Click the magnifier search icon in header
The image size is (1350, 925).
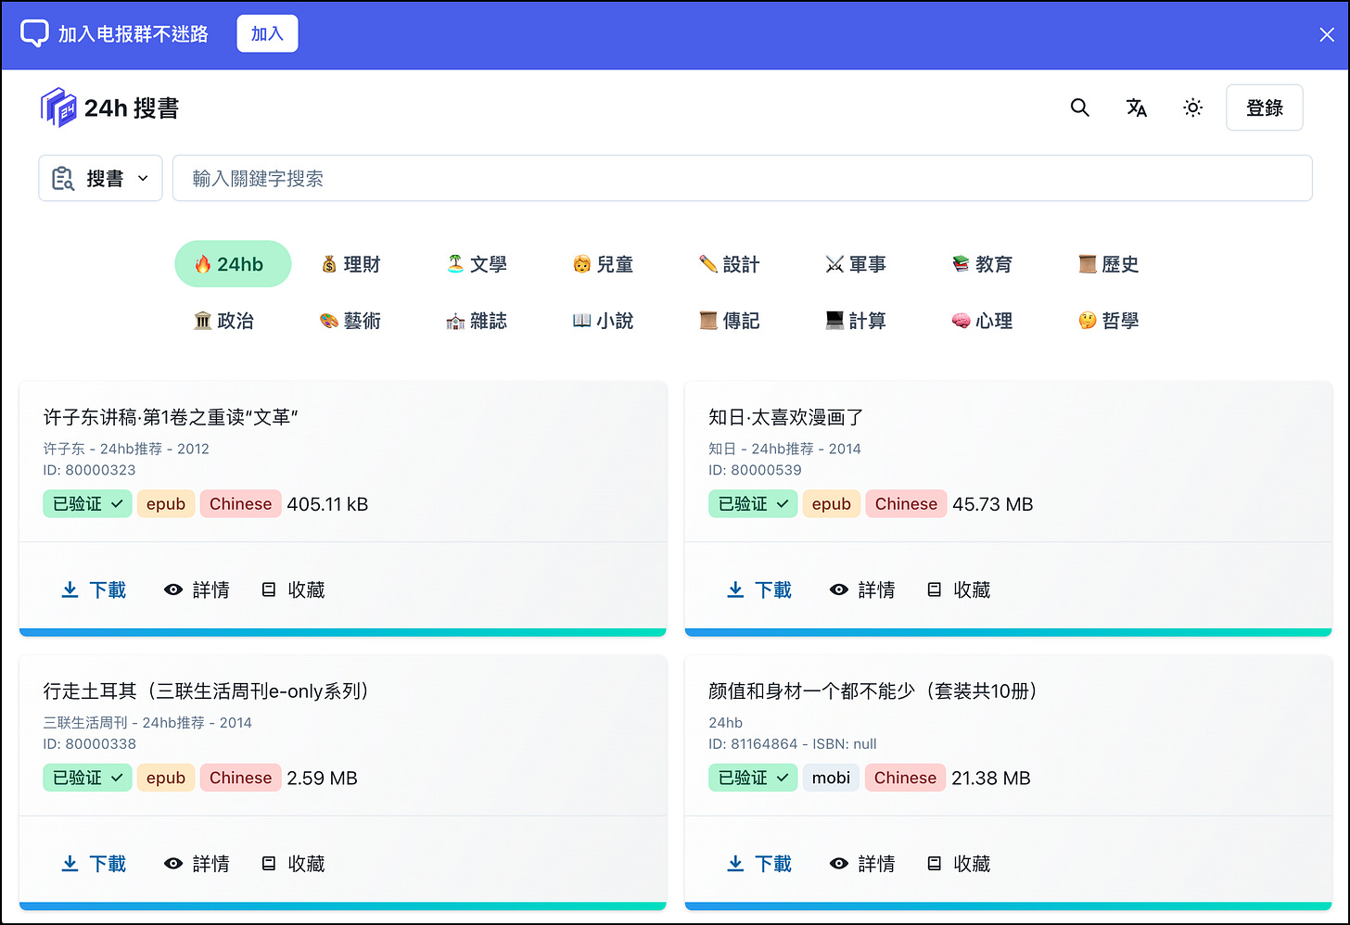[1079, 108]
